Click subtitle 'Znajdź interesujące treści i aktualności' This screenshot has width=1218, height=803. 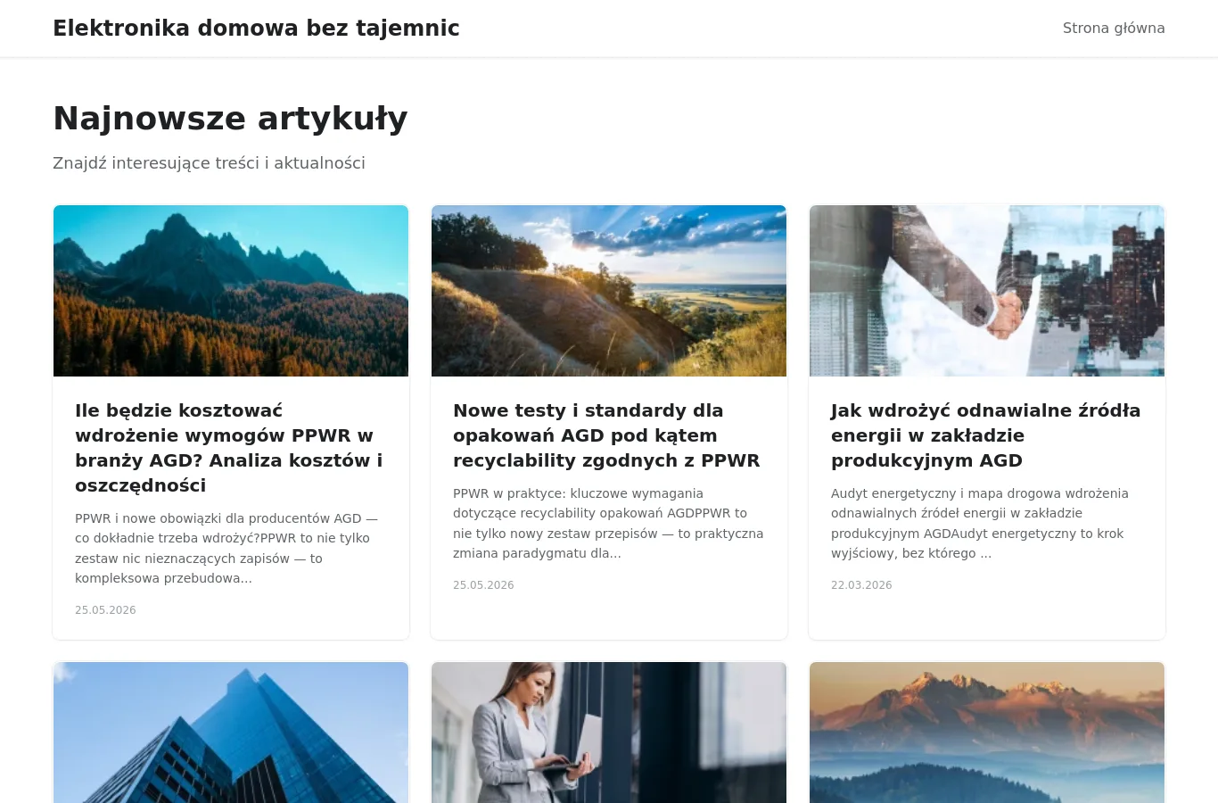(x=209, y=163)
